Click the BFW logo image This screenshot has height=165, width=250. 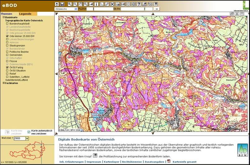(x=243, y=150)
